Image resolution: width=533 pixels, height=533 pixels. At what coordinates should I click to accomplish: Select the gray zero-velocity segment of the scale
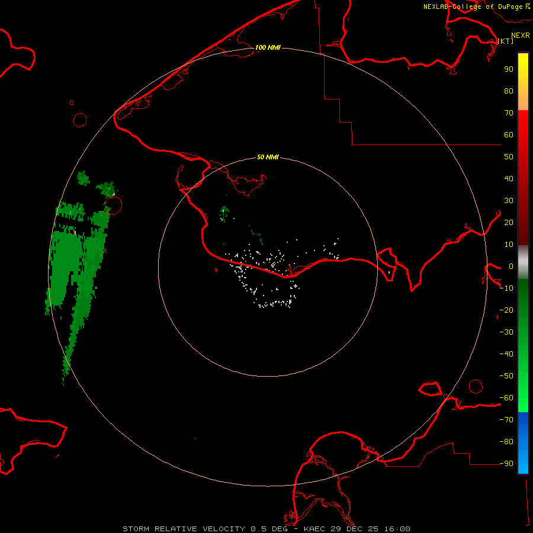(523, 262)
